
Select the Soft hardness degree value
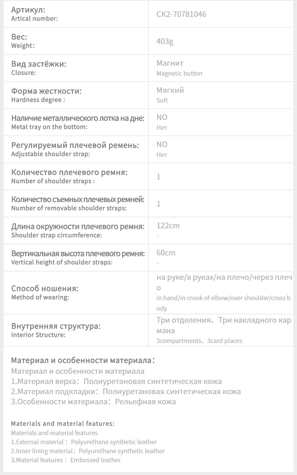pos(162,100)
